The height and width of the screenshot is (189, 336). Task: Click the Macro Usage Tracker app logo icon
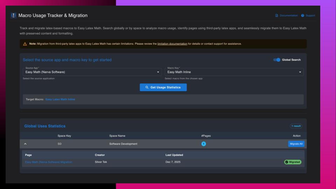coord(14,15)
